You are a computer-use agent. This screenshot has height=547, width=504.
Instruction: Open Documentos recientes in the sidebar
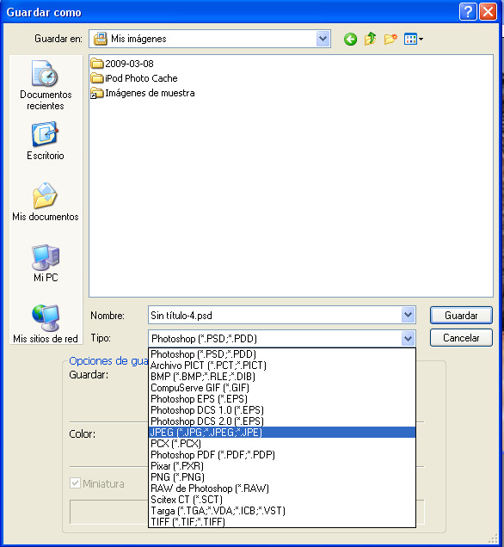coord(46,85)
